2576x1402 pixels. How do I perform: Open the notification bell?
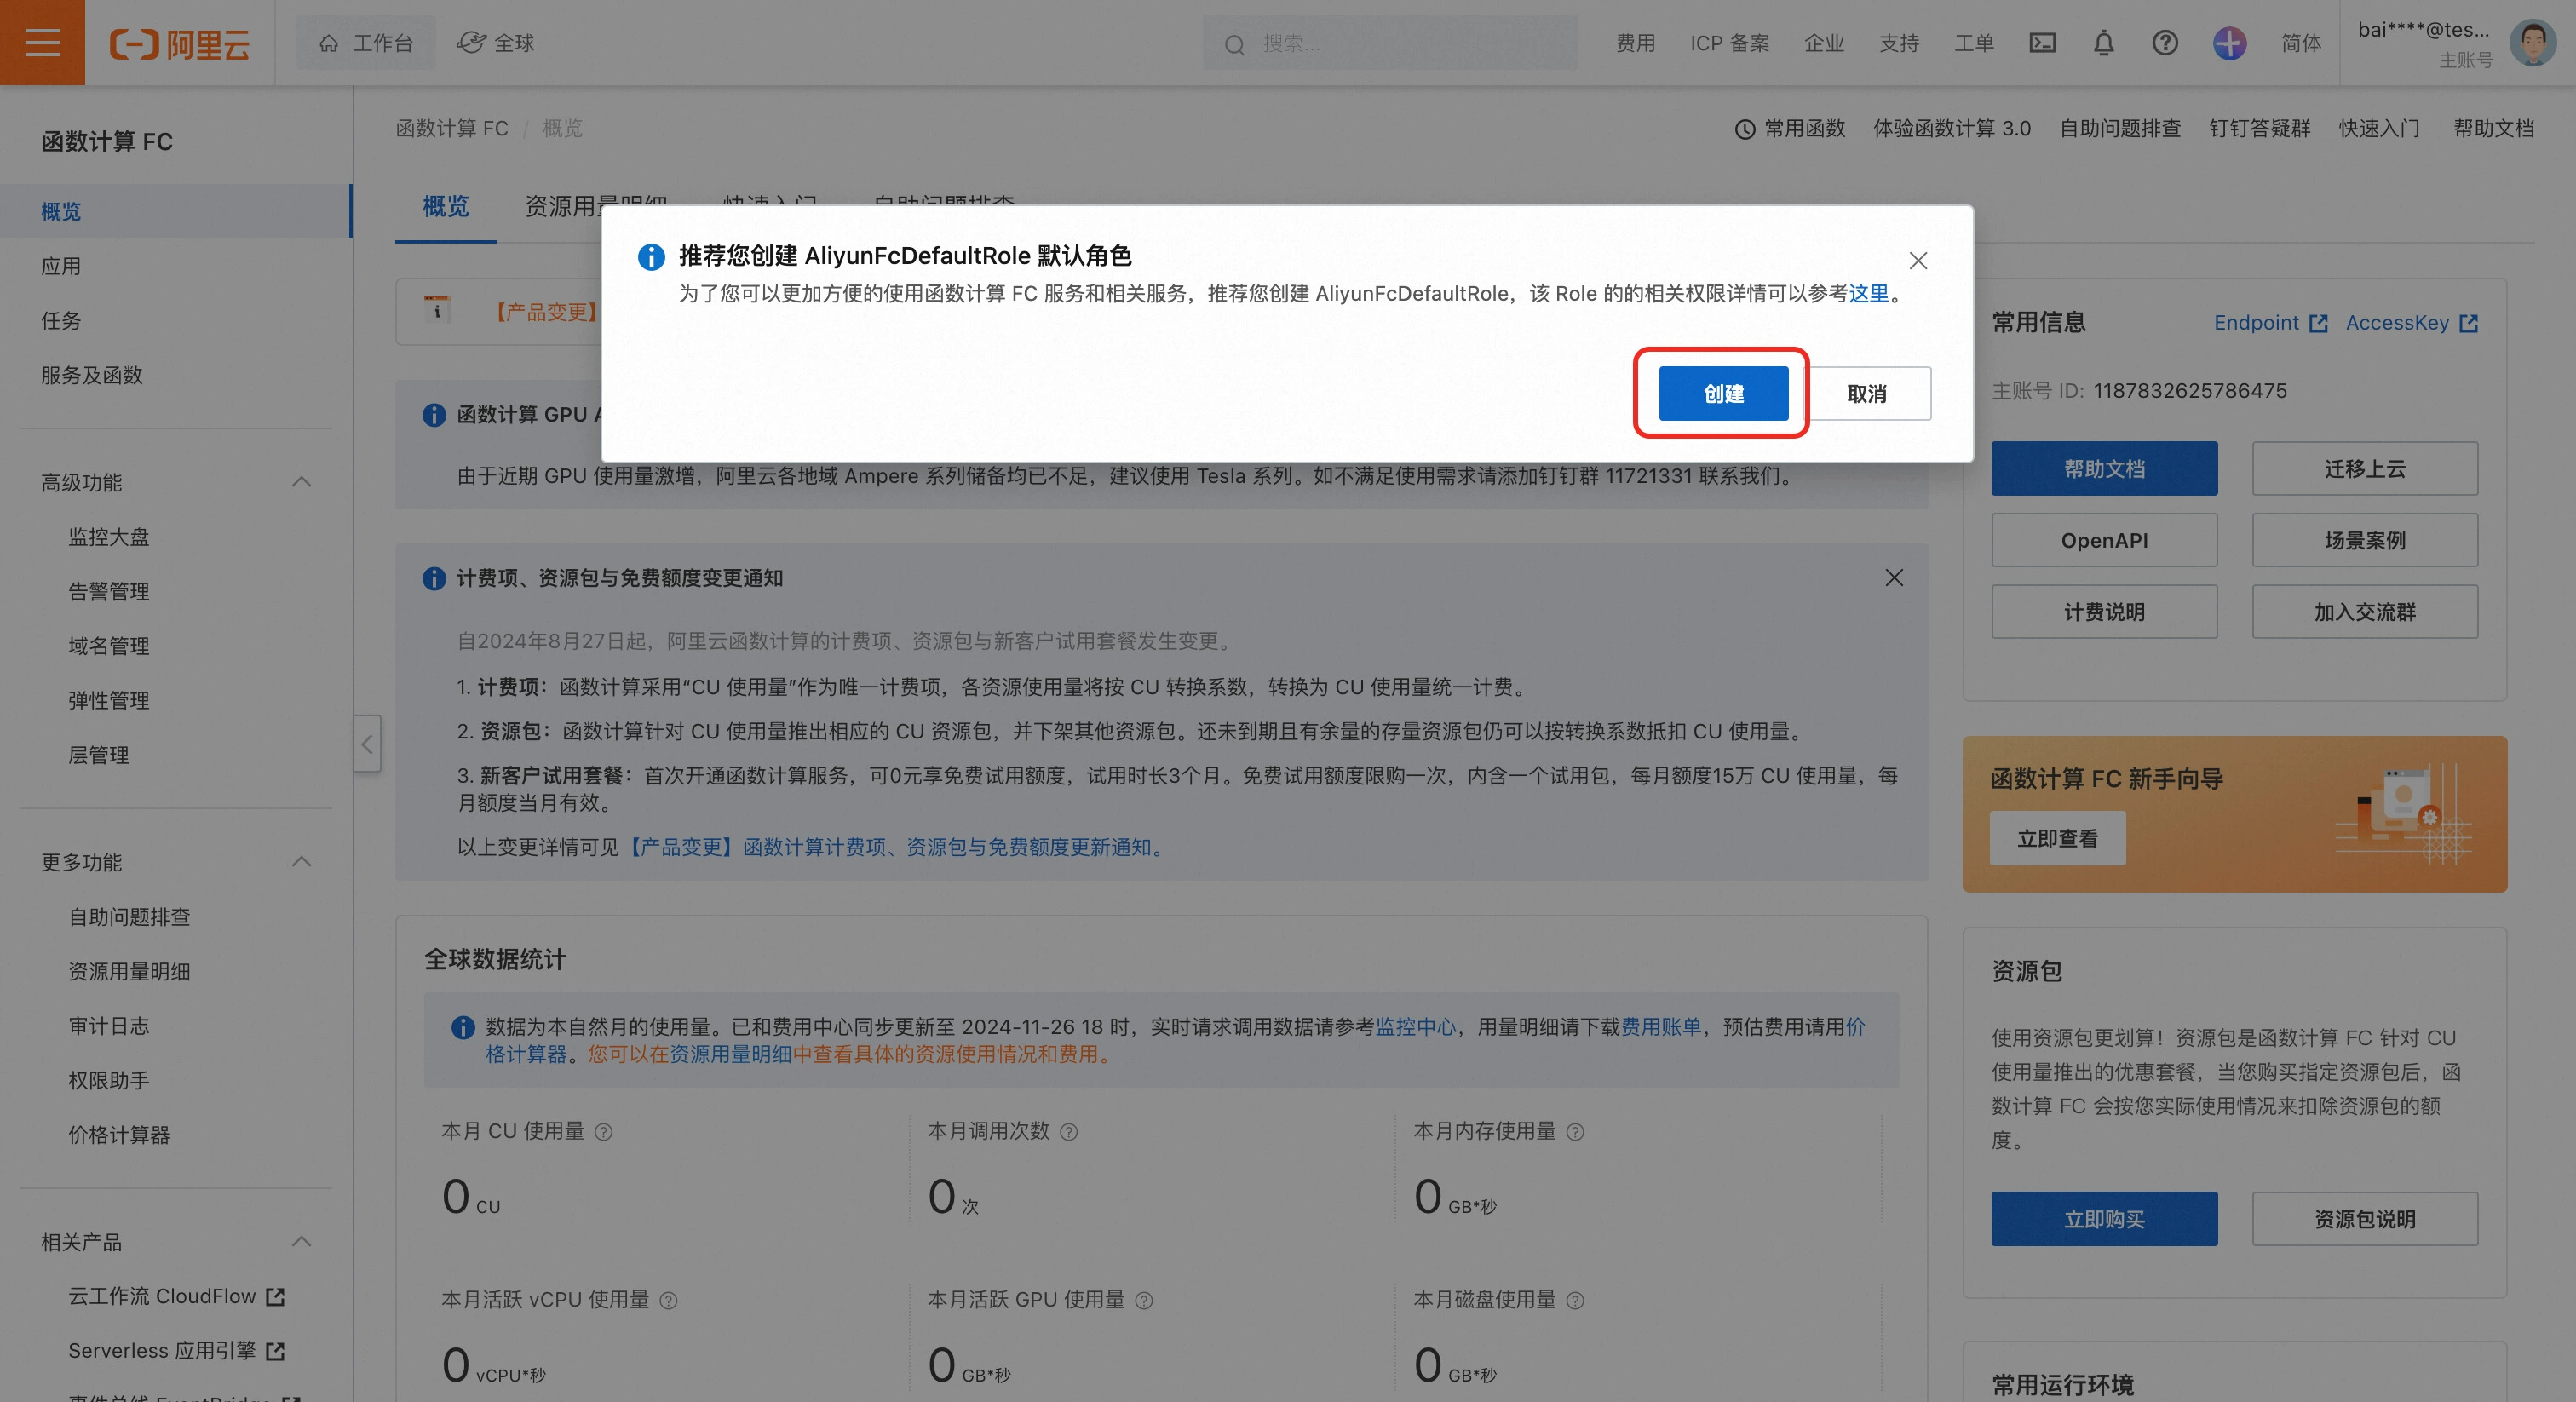coord(2104,43)
